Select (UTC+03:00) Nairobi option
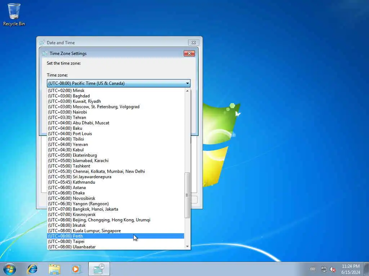Image resolution: width=369 pixels, height=276 pixels. pyautogui.click(x=116, y=112)
